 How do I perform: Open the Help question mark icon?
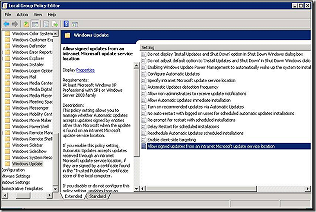tap(66, 24)
